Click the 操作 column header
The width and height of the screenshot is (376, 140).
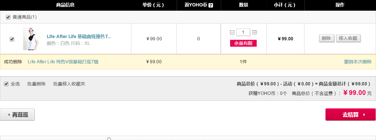340,5
